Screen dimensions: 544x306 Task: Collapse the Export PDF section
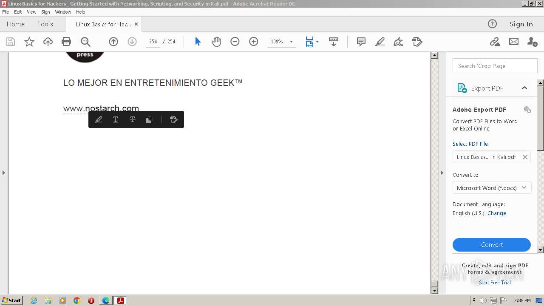(524, 88)
